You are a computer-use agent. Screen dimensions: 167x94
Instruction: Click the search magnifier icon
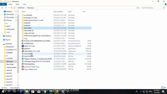(164, 8)
